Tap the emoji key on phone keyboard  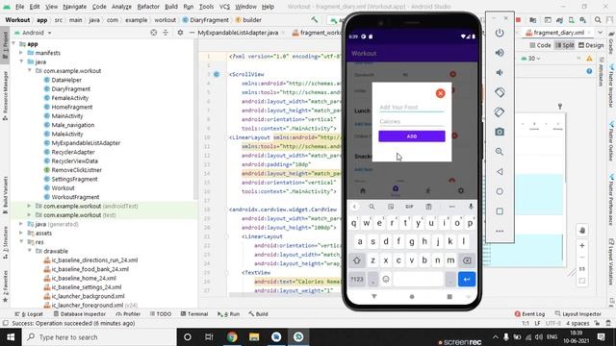pyautogui.click(x=386, y=280)
